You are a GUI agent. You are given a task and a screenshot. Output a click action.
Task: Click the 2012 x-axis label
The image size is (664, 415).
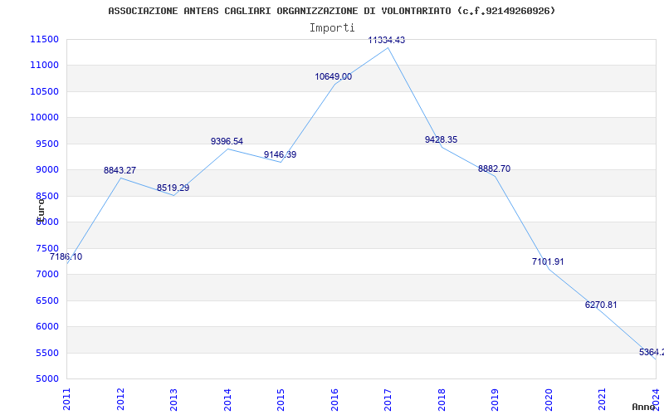[x=120, y=399]
